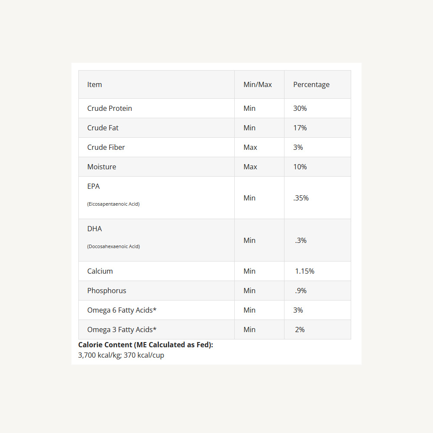The image size is (433, 433).
Task: Click the Eicosapentaenoic Acid subtitle
Action: (x=113, y=204)
